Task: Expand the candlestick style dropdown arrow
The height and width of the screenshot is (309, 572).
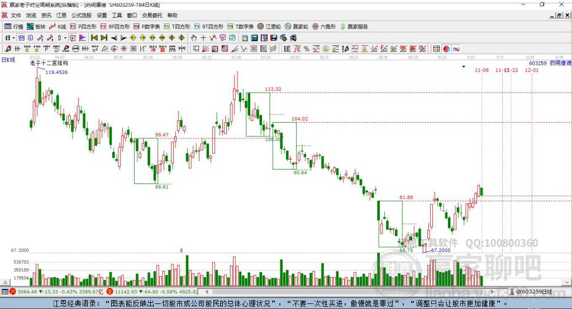Action: [66, 37]
